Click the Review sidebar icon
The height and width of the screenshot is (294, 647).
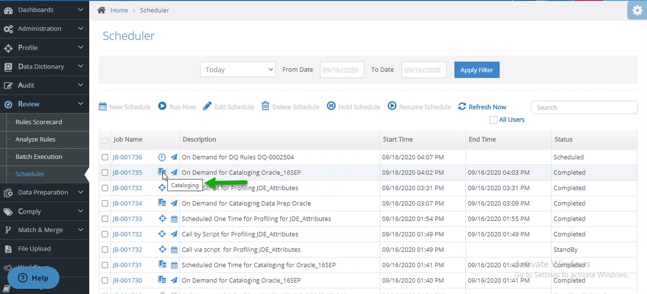(x=8, y=105)
